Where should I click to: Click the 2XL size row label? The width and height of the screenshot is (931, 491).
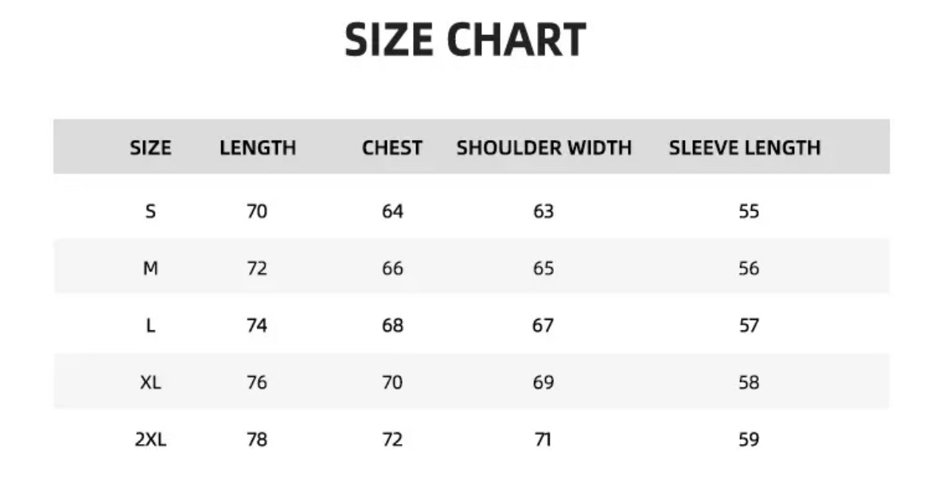(150, 439)
